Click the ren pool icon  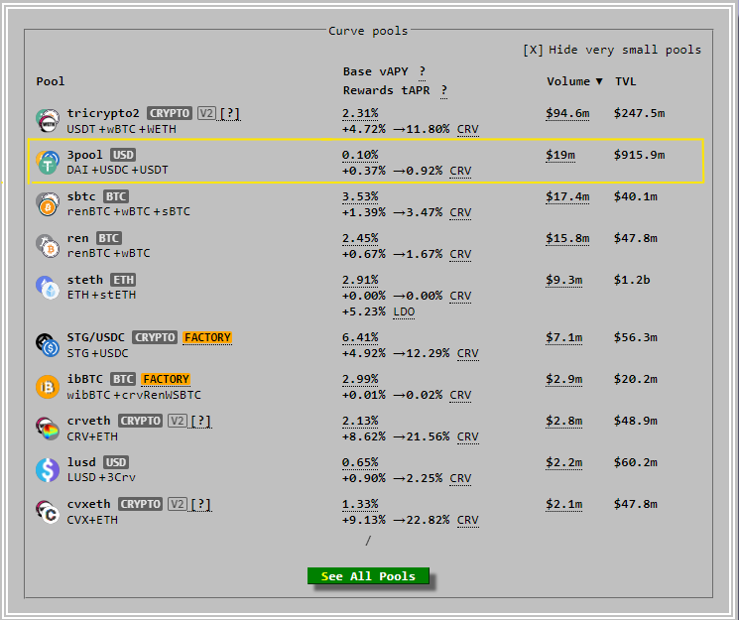(48, 246)
